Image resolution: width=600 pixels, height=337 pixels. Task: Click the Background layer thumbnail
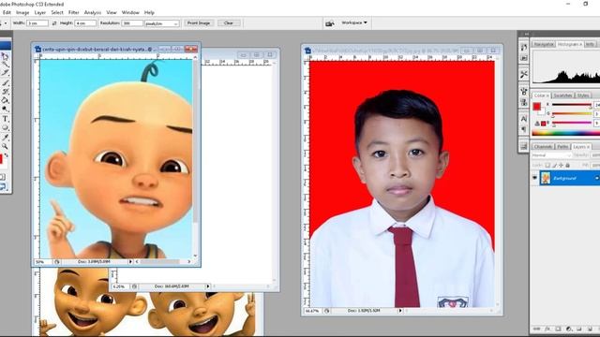click(x=546, y=178)
